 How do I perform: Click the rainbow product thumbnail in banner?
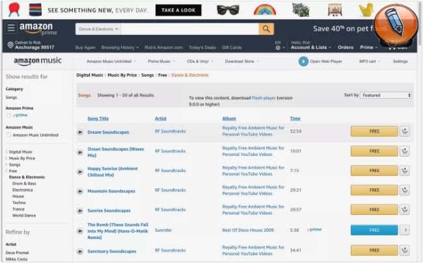265,10
